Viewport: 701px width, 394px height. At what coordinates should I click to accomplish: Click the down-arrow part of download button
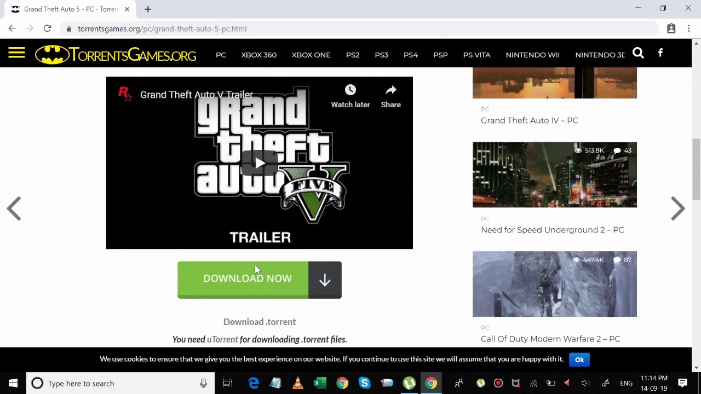(325, 280)
